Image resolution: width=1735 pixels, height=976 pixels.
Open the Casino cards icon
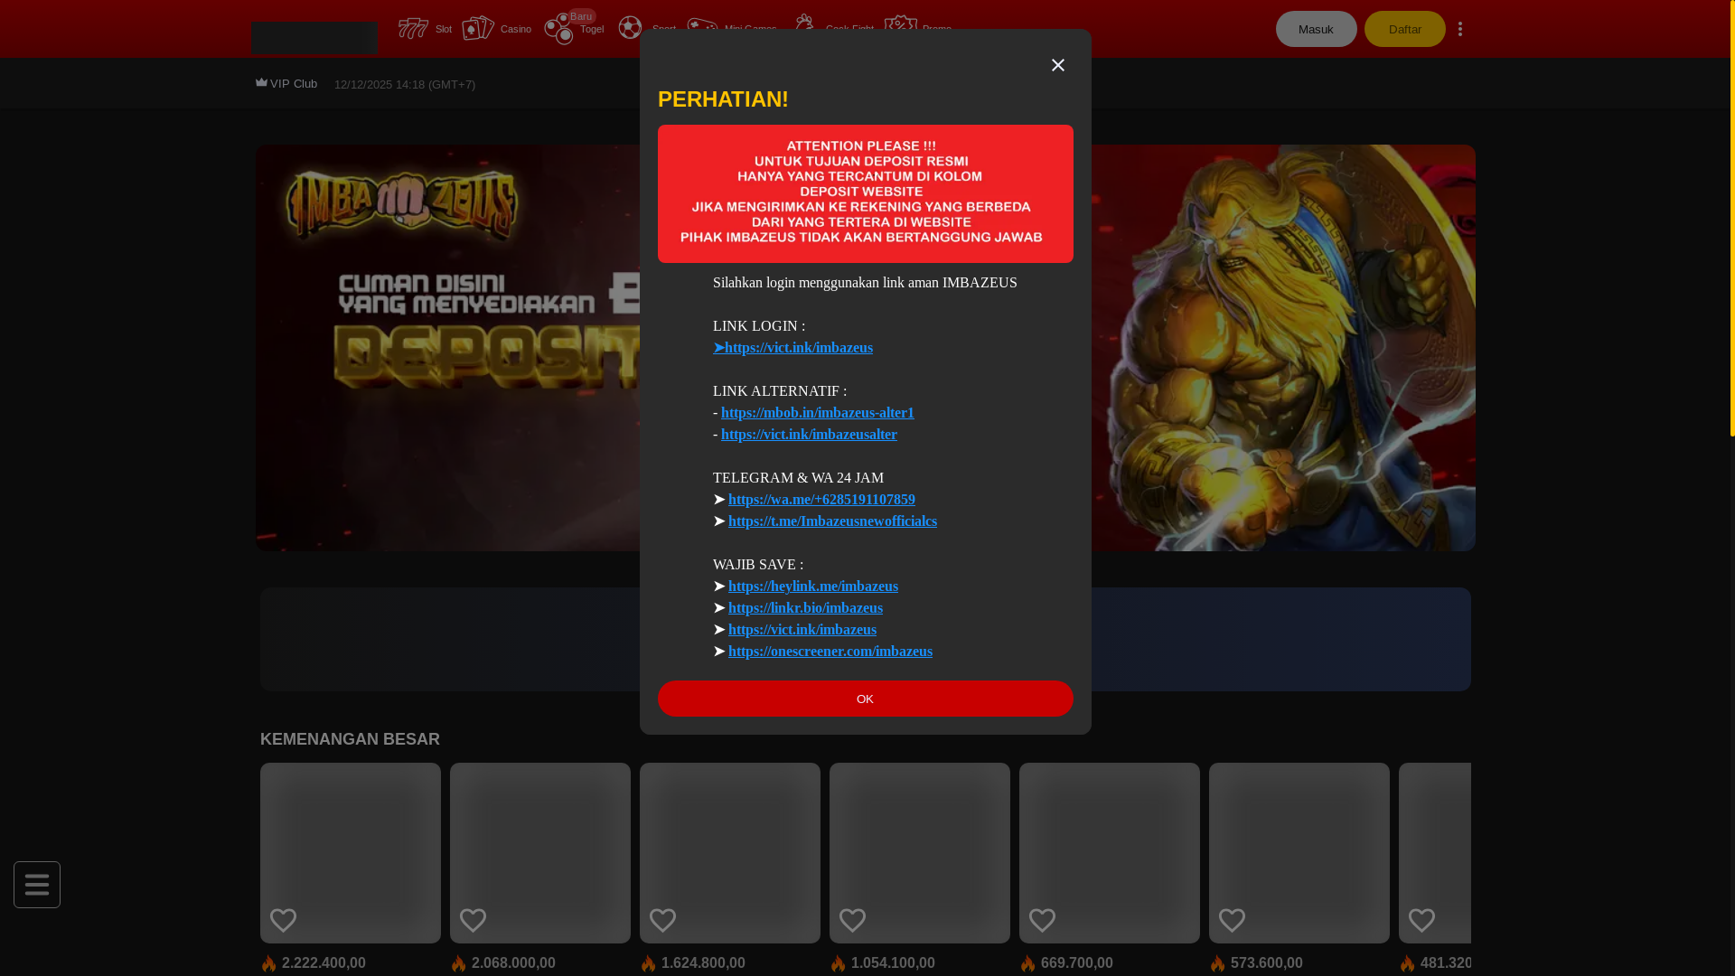(x=478, y=29)
